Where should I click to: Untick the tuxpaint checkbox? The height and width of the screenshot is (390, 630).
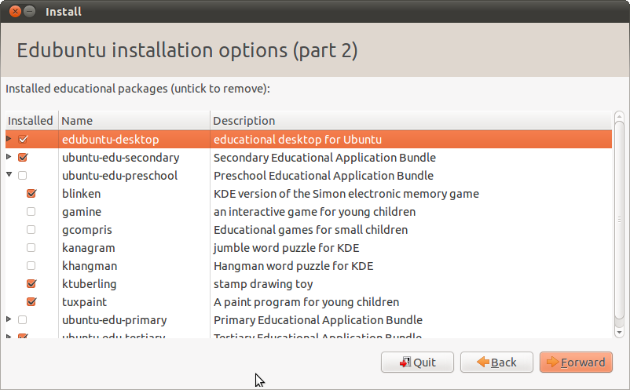coord(31,302)
